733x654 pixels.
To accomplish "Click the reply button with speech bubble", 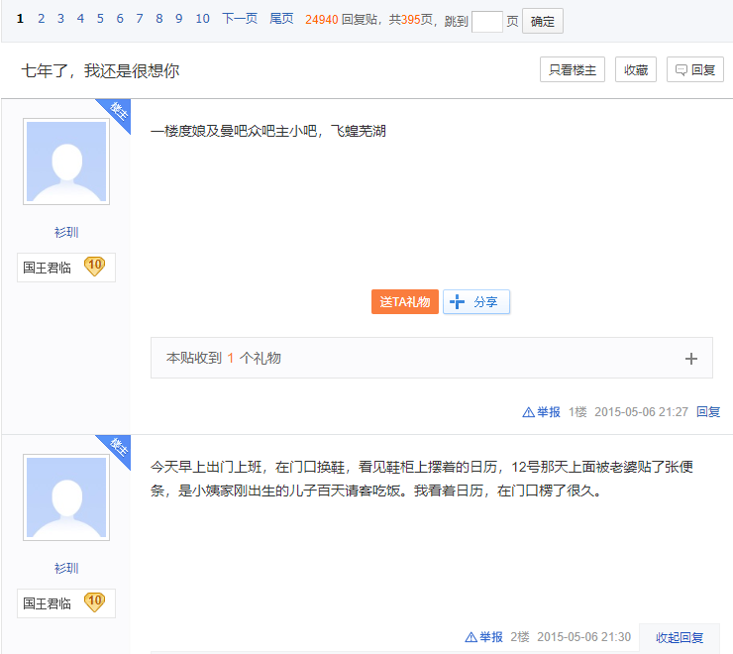I will [x=695, y=70].
